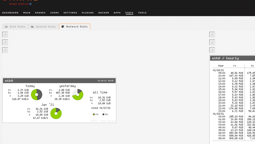Image resolution: width=255 pixels, height=144 pixels.
Task: Select the Network Stats tab
Action: click(75, 27)
